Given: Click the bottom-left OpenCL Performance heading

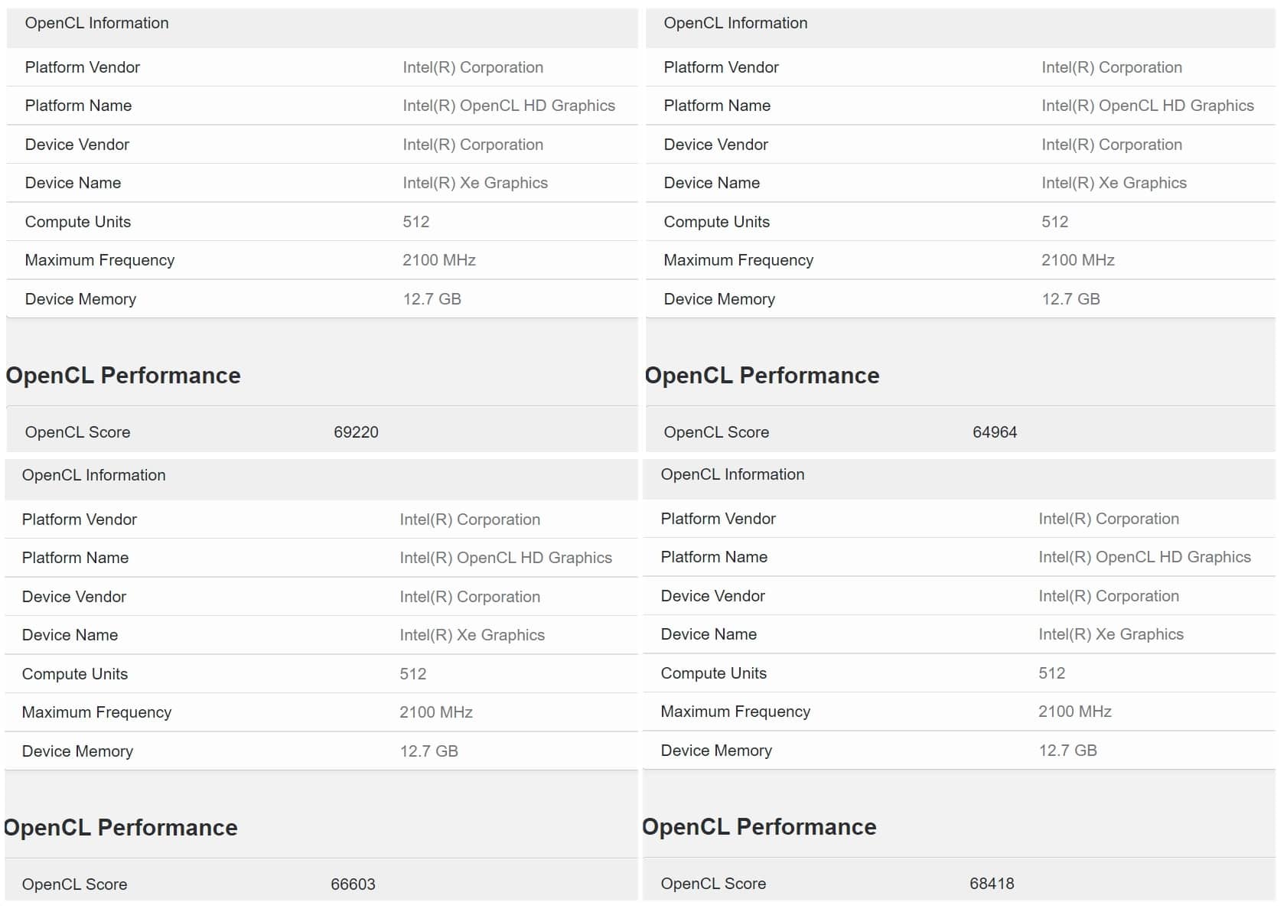Looking at the screenshot, I should 120,828.
